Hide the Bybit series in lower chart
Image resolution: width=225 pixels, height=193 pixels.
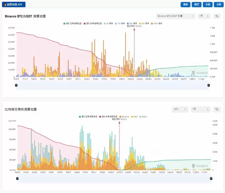pyautogui.click(x=143, y=117)
